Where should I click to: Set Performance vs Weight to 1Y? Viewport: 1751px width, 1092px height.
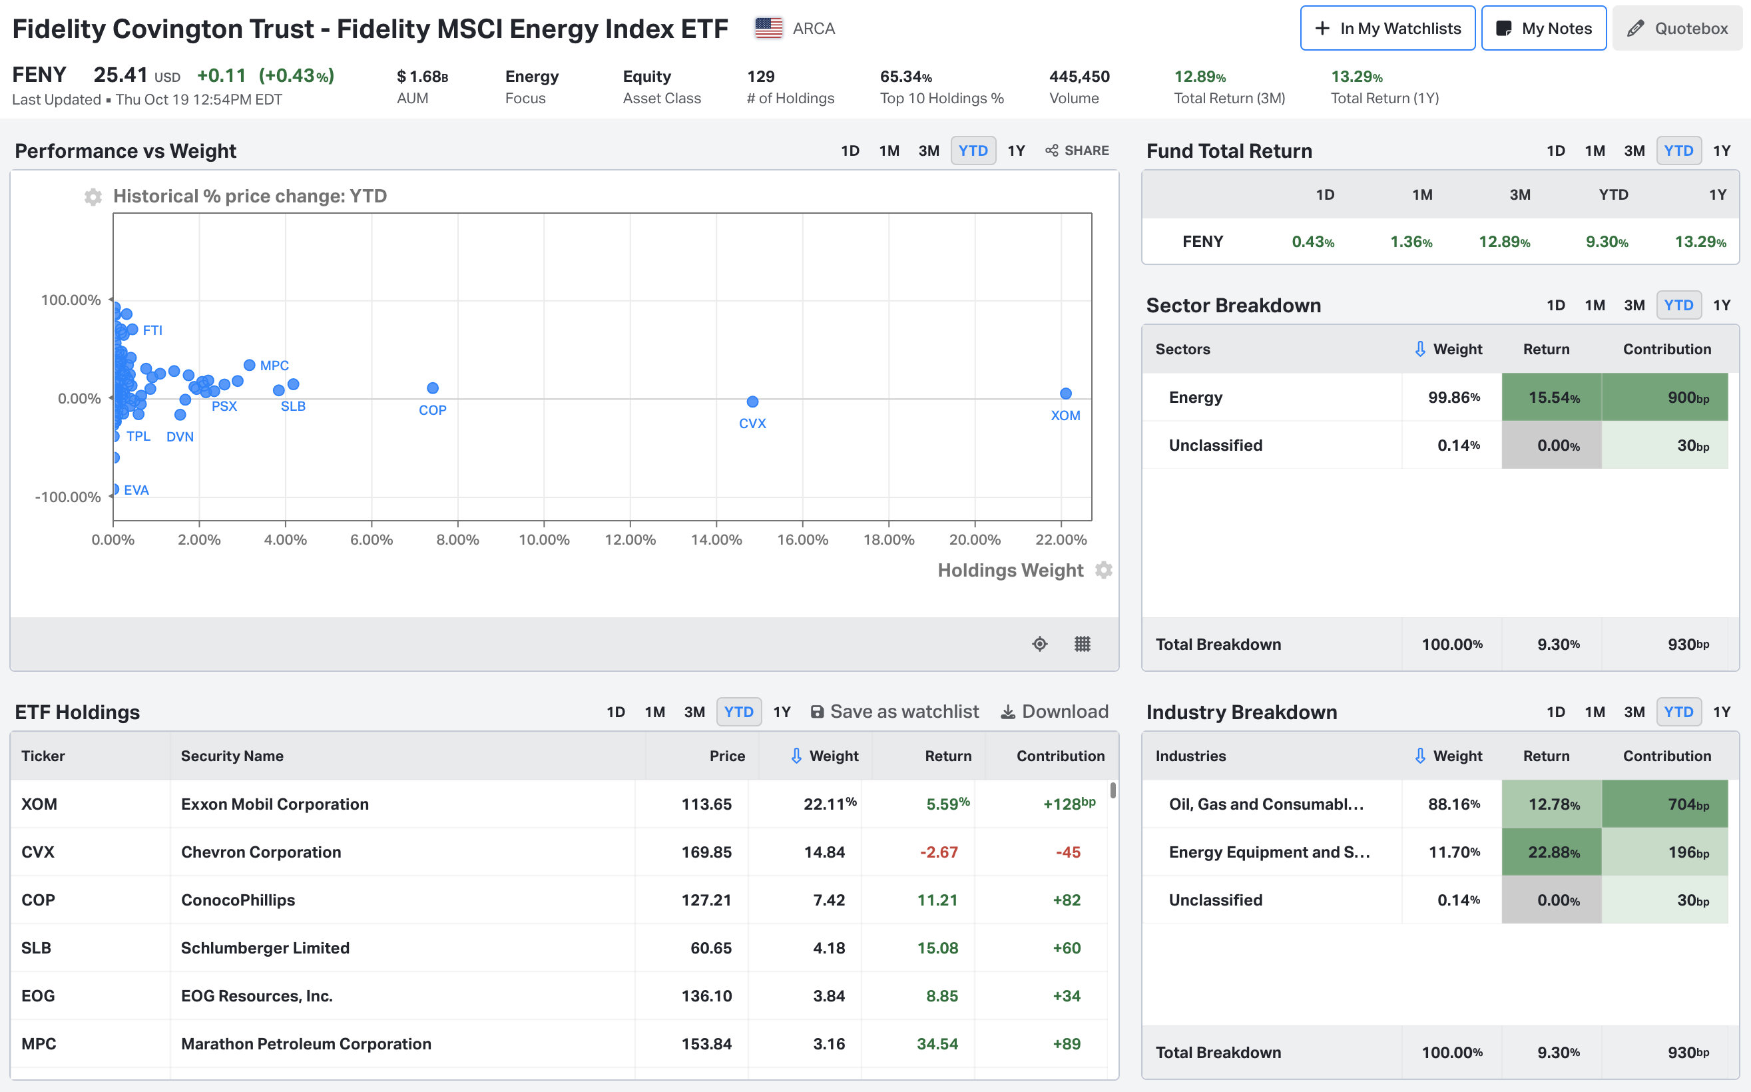coord(1016,150)
